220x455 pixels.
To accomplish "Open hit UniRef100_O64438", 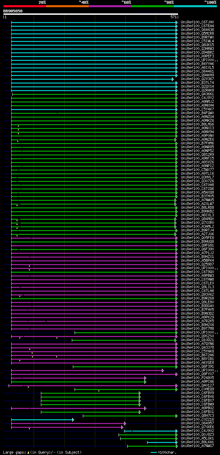I will pos(197,30).
